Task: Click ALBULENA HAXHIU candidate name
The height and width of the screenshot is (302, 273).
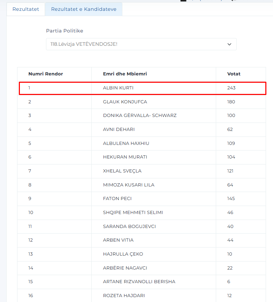Action: point(126,143)
